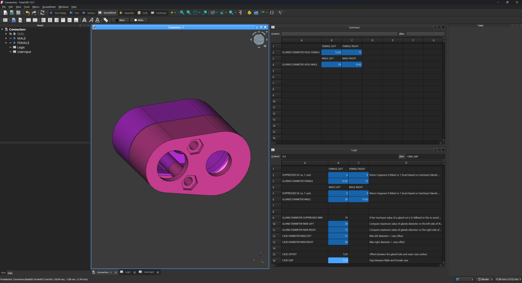Expand the SKEL tree node
This screenshot has height=283, width=522.
6,34
